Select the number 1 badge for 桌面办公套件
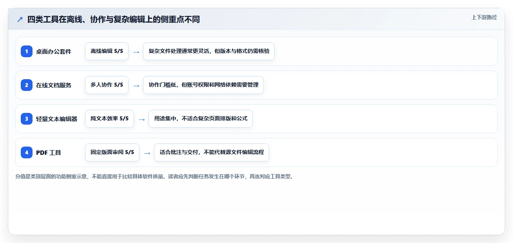The width and height of the screenshot is (513, 243). click(27, 51)
